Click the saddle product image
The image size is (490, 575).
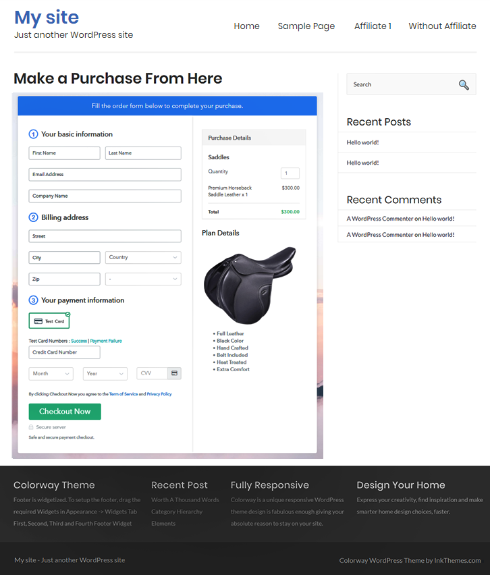[250, 285]
